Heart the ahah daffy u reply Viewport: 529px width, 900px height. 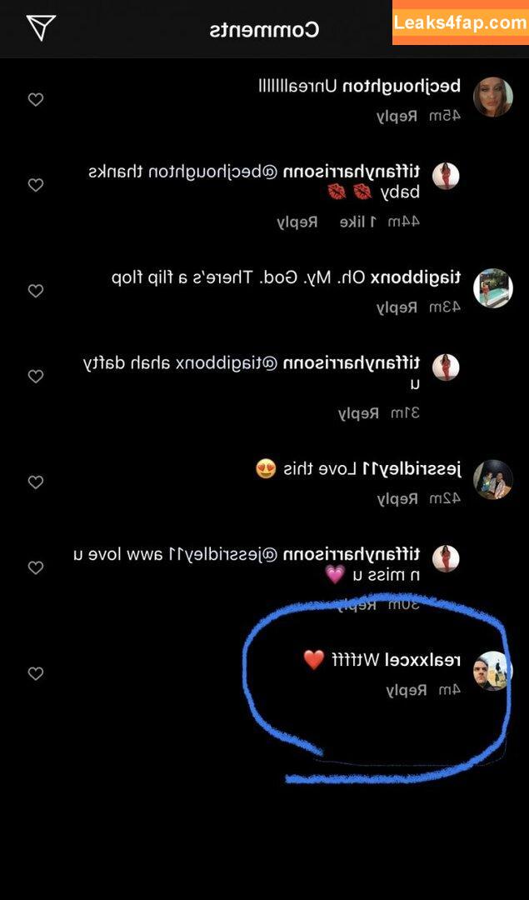[x=36, y=377]
